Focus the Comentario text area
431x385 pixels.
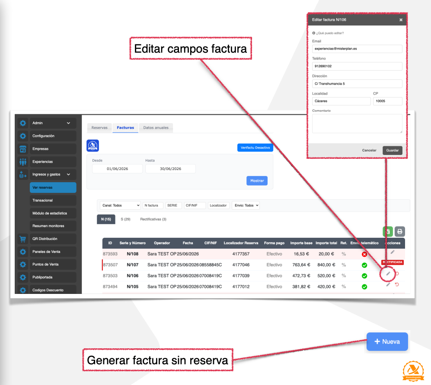tap(357, 123)
